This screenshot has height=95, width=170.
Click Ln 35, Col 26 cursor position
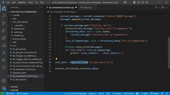(75, 93)
